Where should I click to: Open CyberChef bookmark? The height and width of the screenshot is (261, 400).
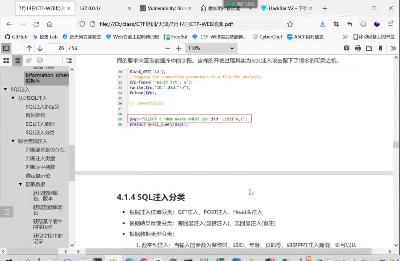pyautogui.click(x=267, y=37)
